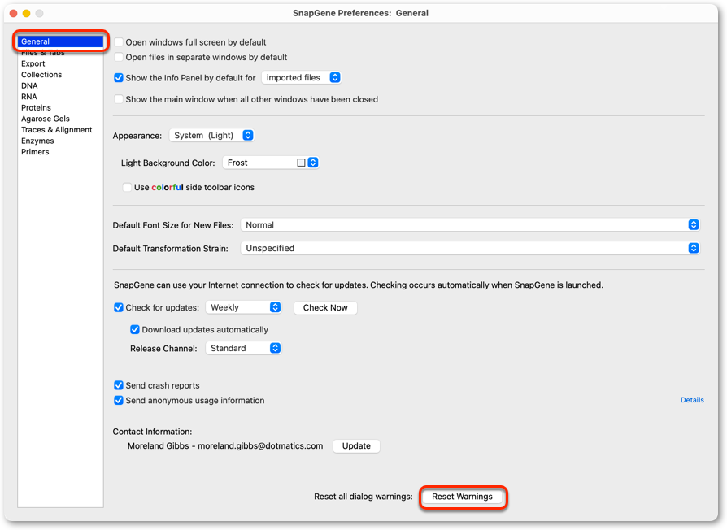The height and width of the screenshot is (530, 727).
Task: Uncheck Send anonymous usage information
Action: point(119,400)
